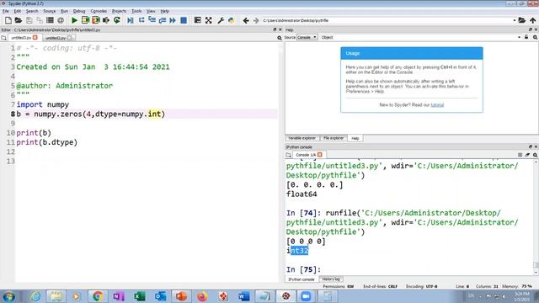539x303 pixels.
Task: Close the Console 1/A tab
Action: (320, 155)
